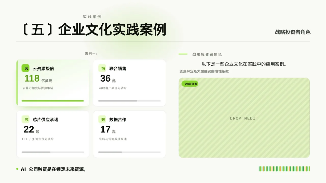
Task: Click the number 17
Action: [x=105, y=130]
